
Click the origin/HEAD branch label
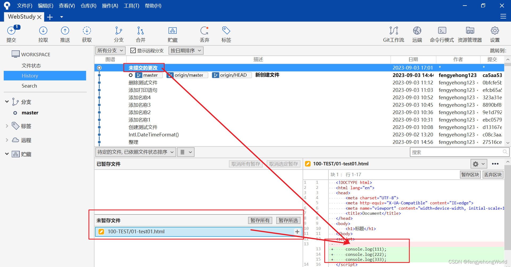pos(232,75)
